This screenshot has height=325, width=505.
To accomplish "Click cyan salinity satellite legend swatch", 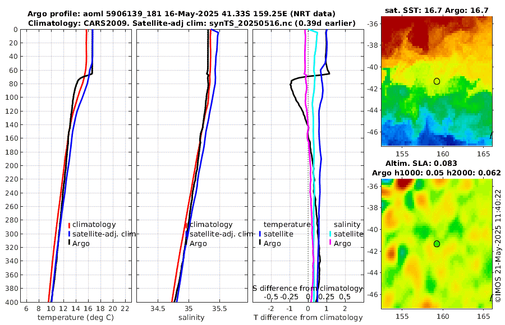I will click(x=330, y=234).
